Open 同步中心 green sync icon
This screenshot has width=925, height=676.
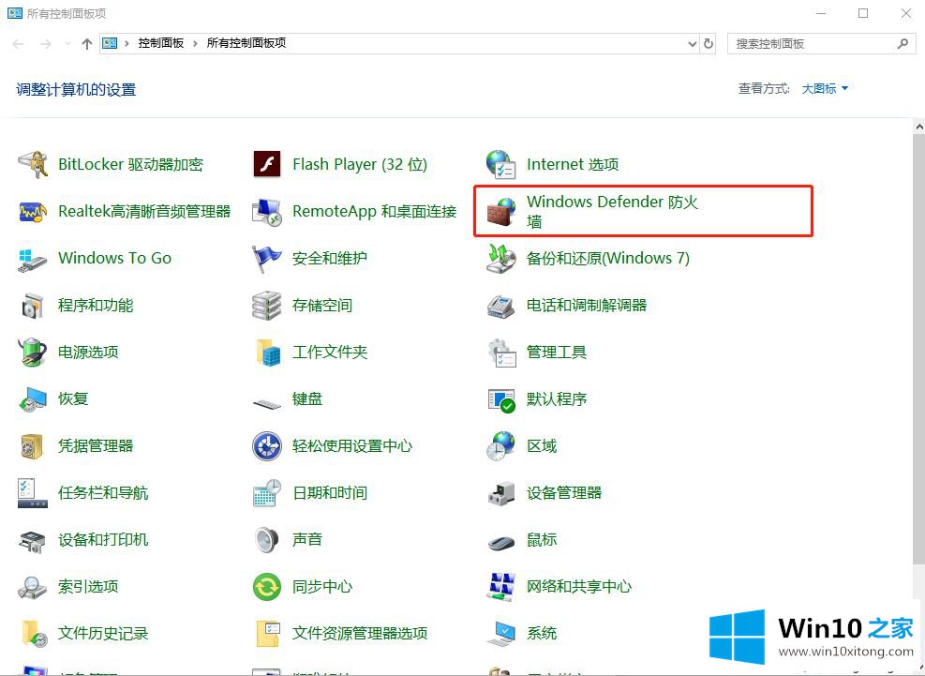click(267, 587)
